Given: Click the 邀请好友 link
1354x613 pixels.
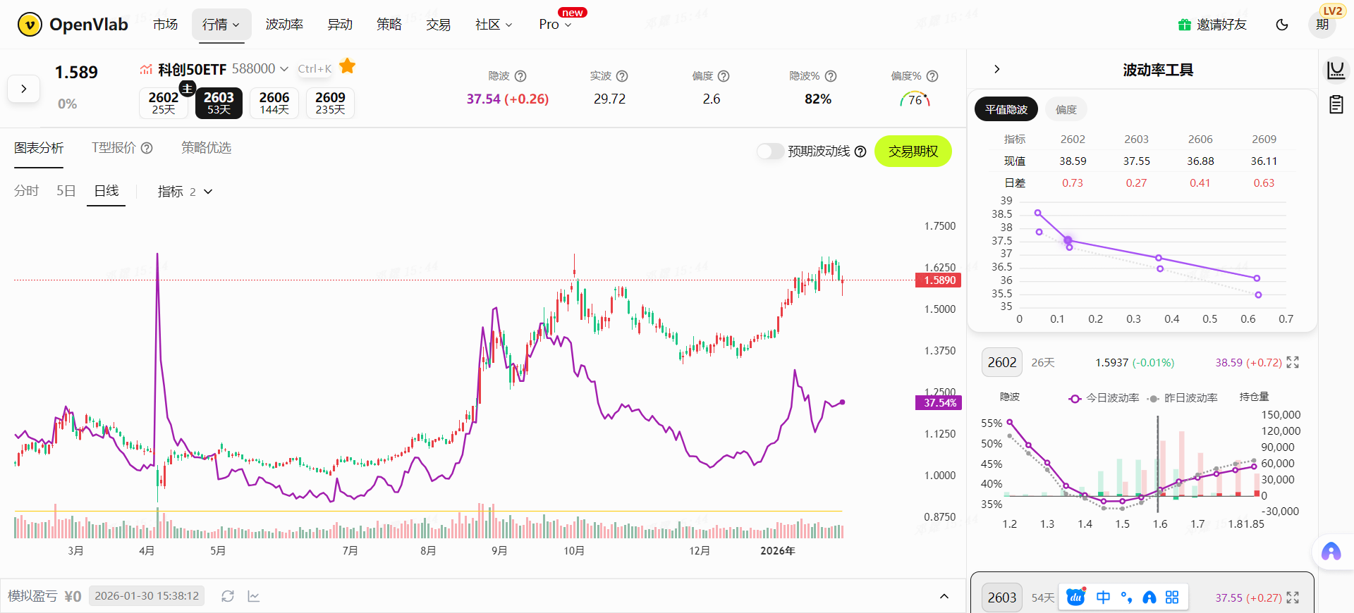Looking at the screenshot, I should tap(1213, 25).
